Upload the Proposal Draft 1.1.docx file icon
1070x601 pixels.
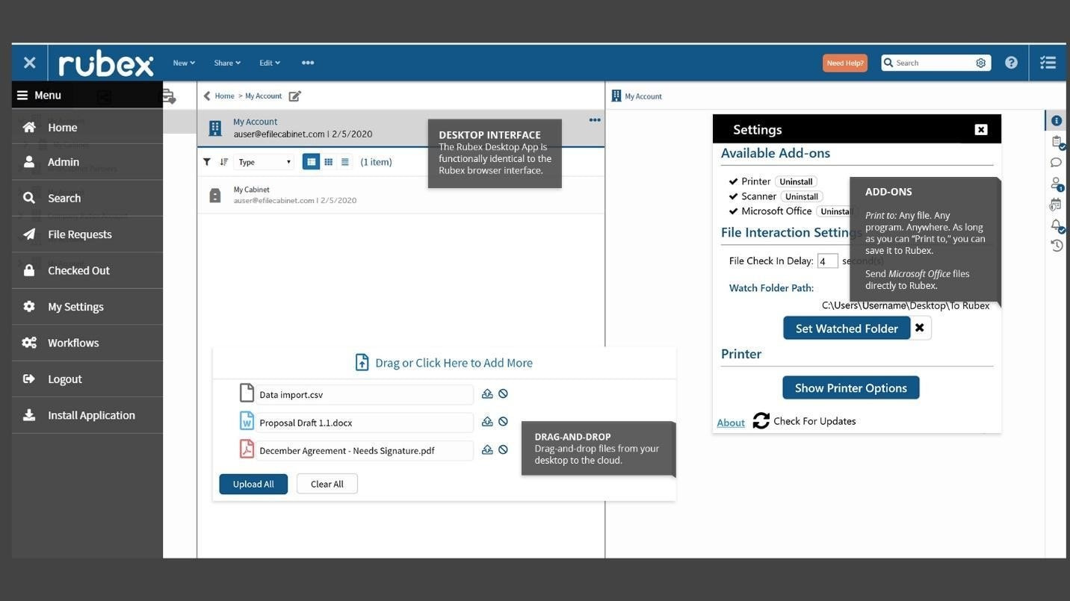[487, 421]
